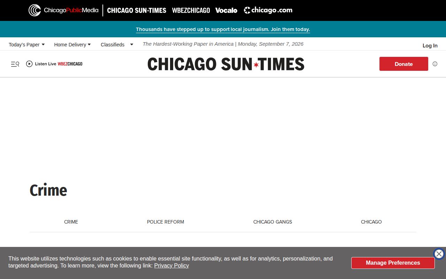Select the POLICE REFORM tab
This screenshot has width=446, height=279.
[166, 222]
